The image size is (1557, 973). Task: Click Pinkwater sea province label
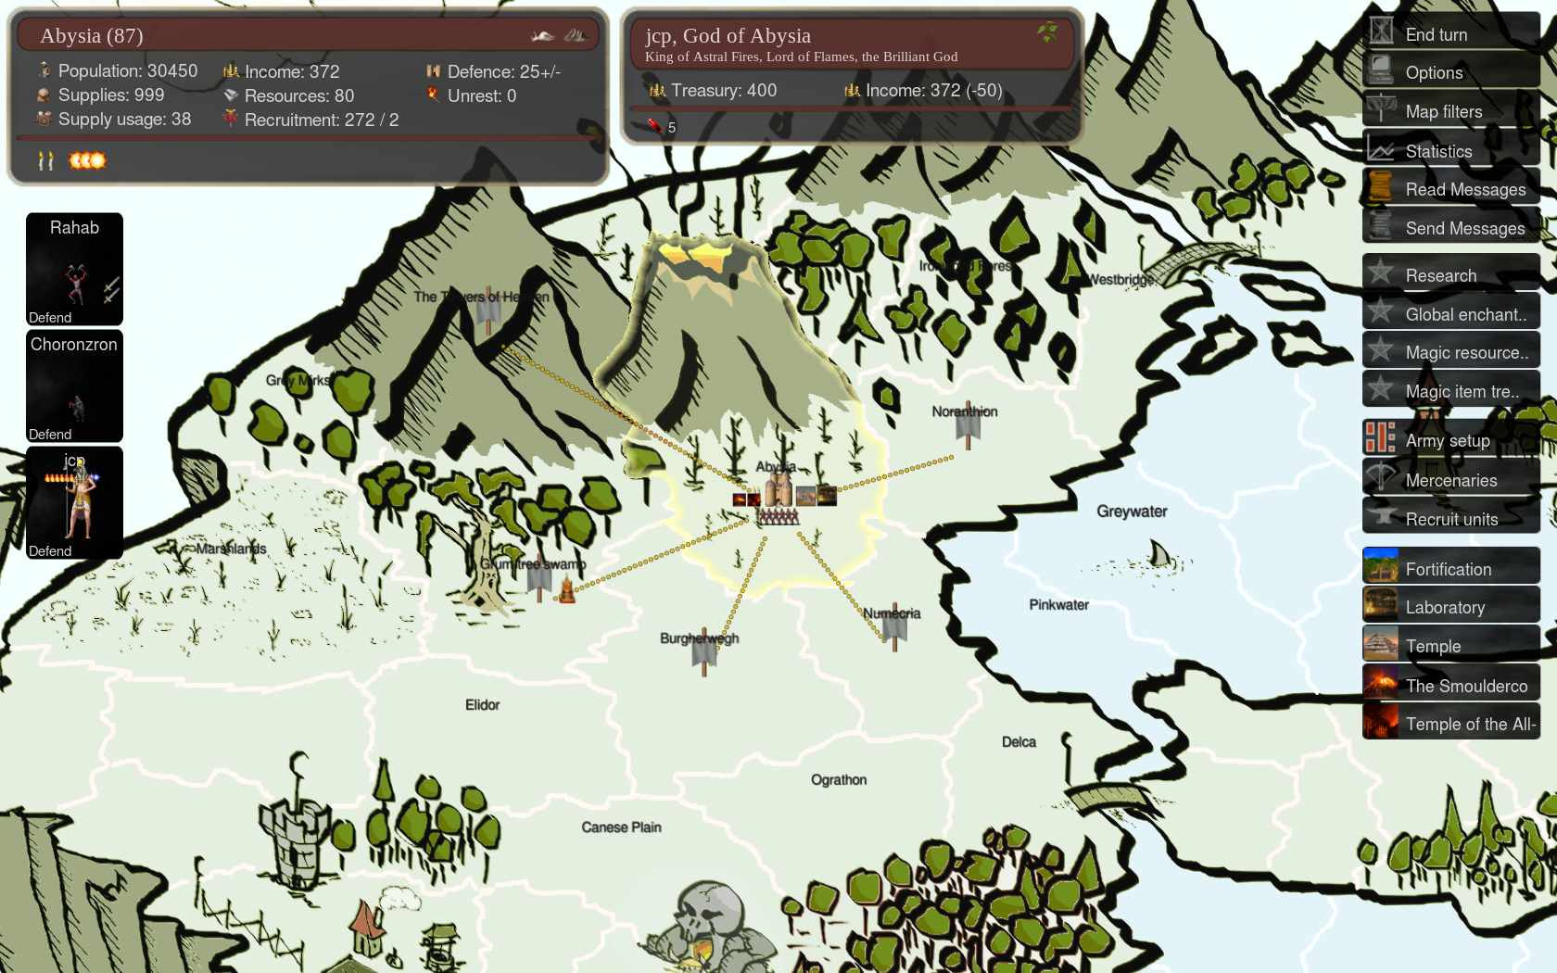(1058, 605)
